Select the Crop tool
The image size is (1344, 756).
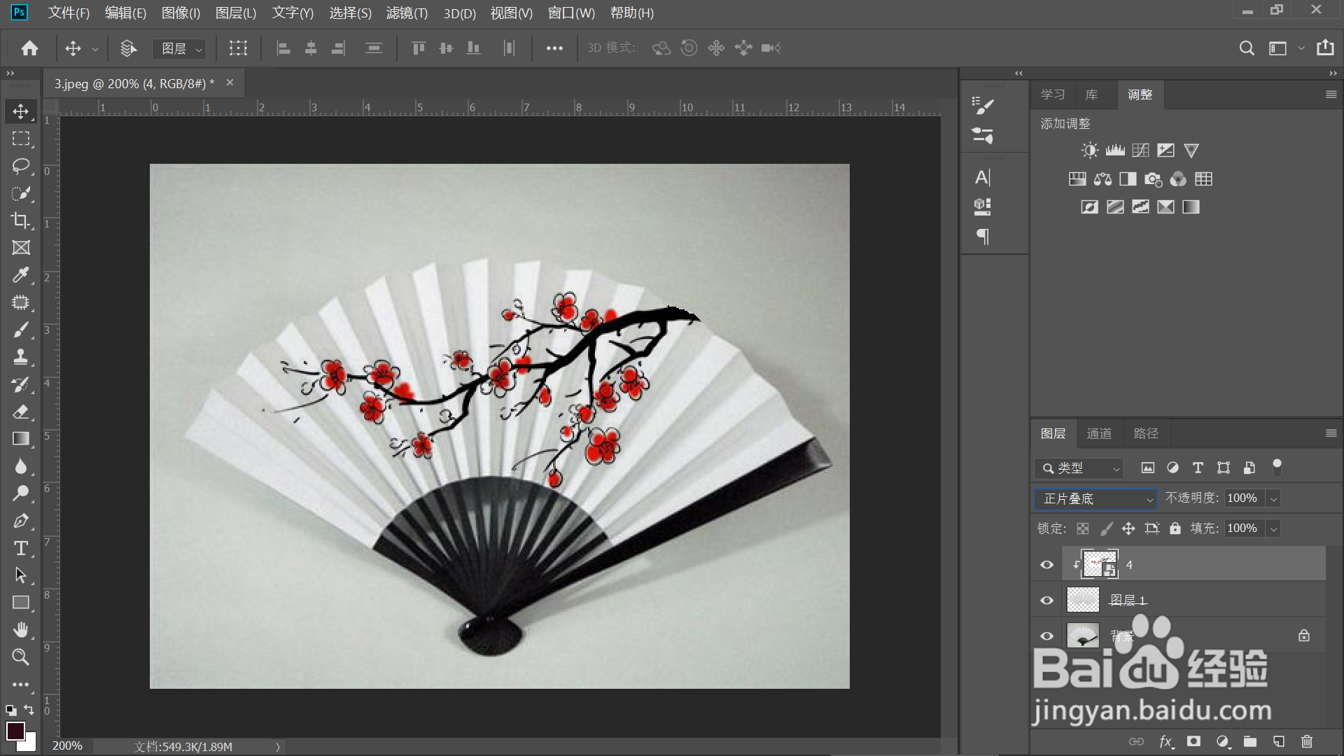(20, 220)
